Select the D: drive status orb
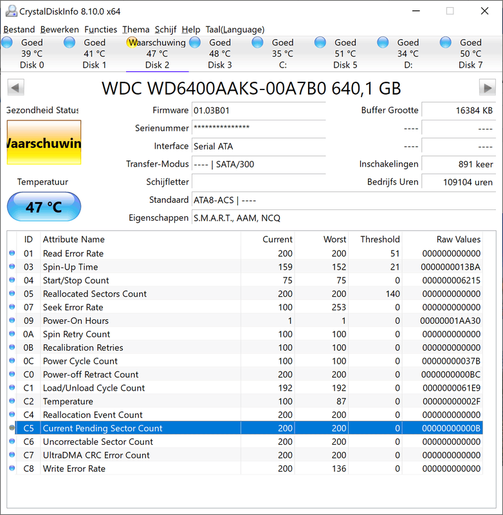 click(x=383, y=42)
